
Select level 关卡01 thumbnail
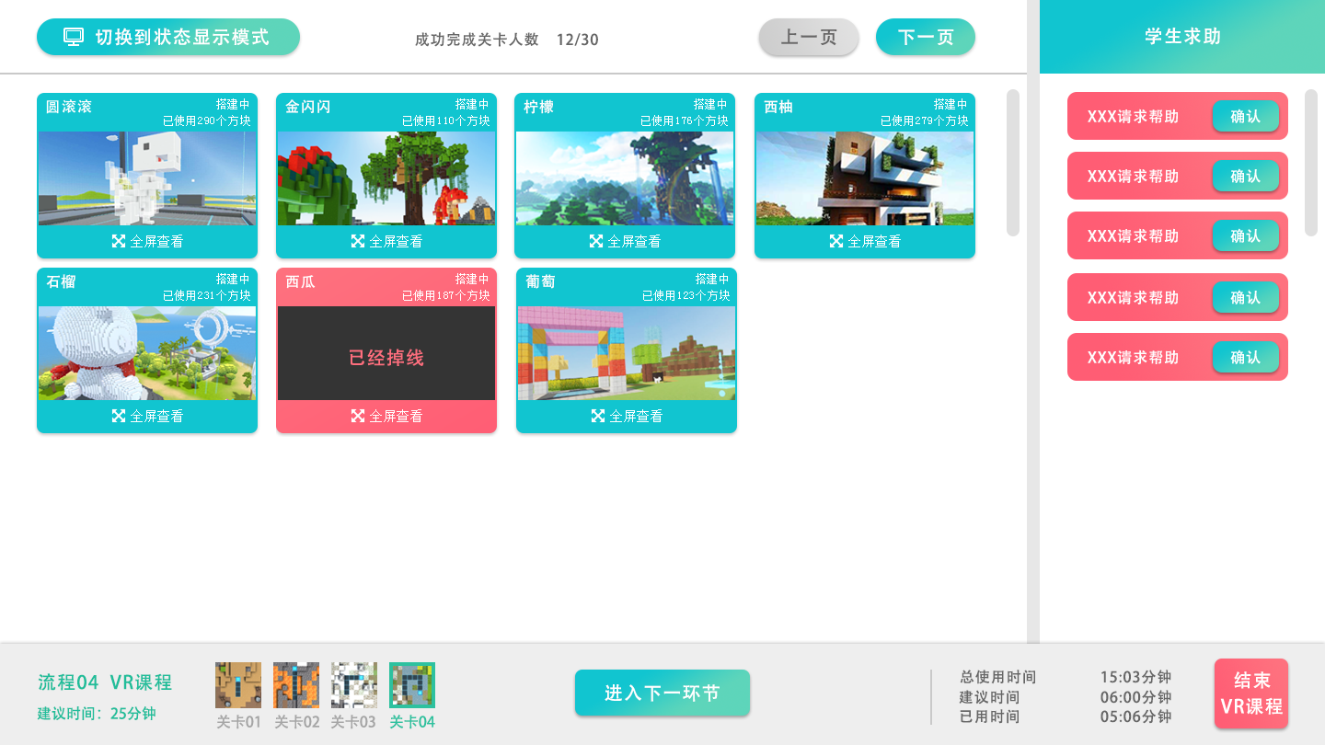(x=238, y=685)
